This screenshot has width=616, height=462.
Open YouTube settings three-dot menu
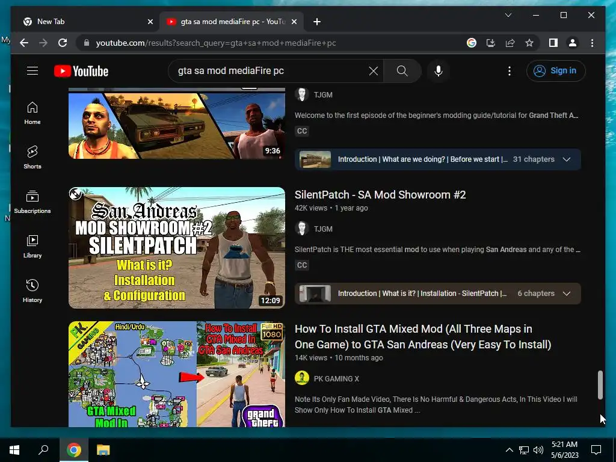click(x=510, y=71)
